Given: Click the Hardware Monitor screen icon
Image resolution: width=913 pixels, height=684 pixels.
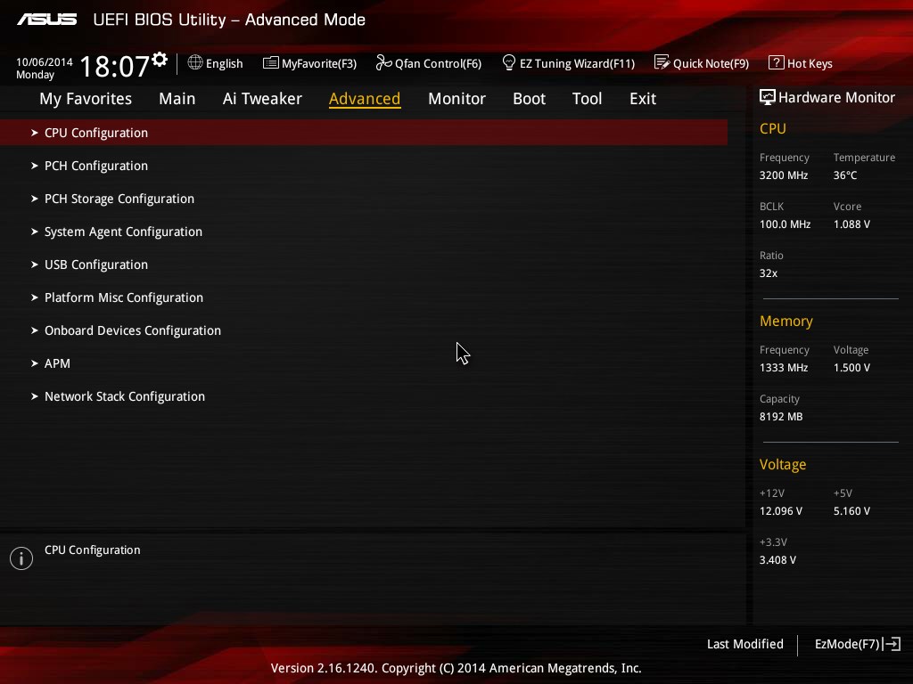Looking at the screenshot, I should click(x=767, y=97).
